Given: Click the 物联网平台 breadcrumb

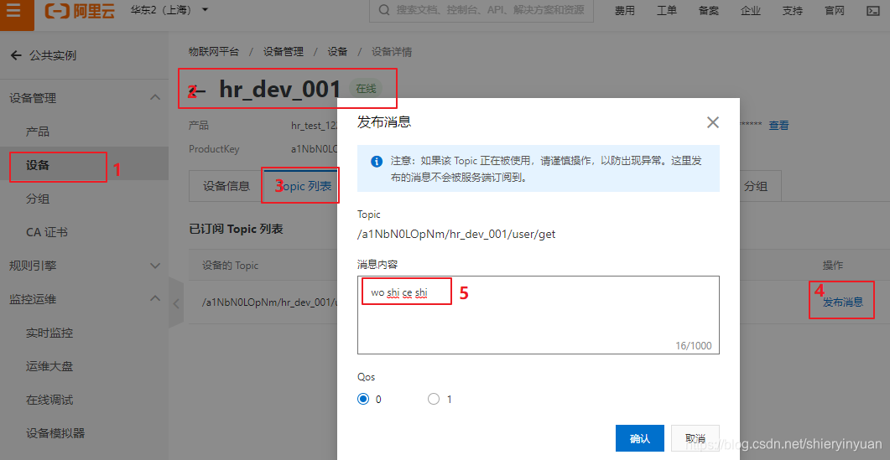Looking at the screenshot, I should tap(214, 52).
